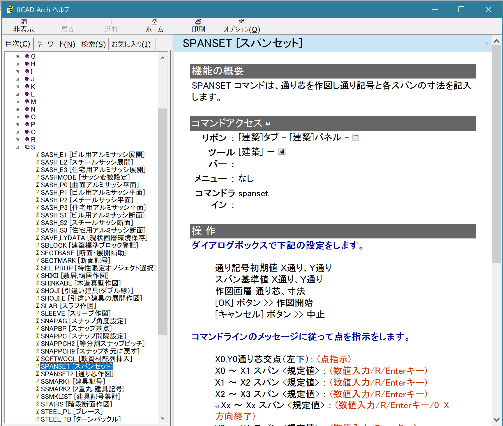The width and height of the screenshot is (503, 426).
Task: Open SOFTWOOL [軟質材配列挿入] topic
Action: [87, 359]
